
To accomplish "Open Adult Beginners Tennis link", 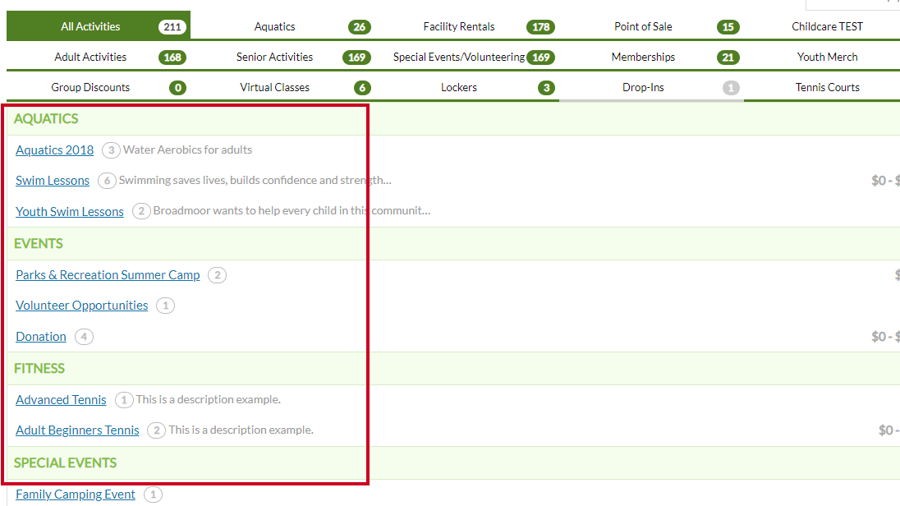I will [77, 430].
